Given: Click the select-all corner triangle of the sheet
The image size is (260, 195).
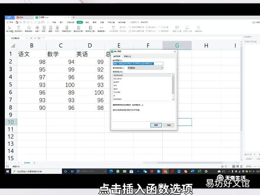Looking at the screenshot, I should click(13, 45).
